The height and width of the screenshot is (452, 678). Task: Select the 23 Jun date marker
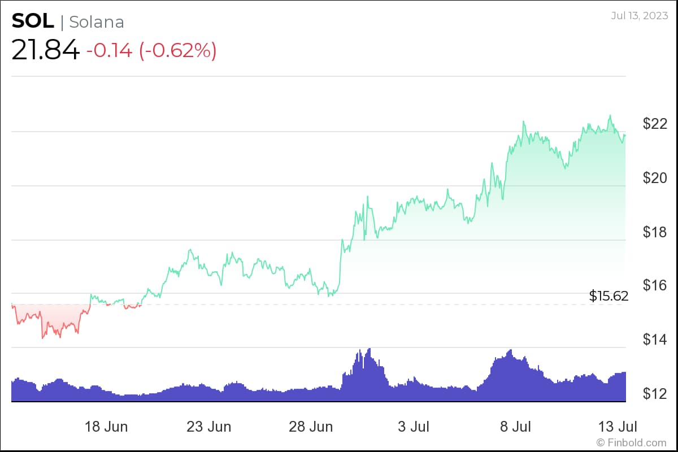pos(208,427)
